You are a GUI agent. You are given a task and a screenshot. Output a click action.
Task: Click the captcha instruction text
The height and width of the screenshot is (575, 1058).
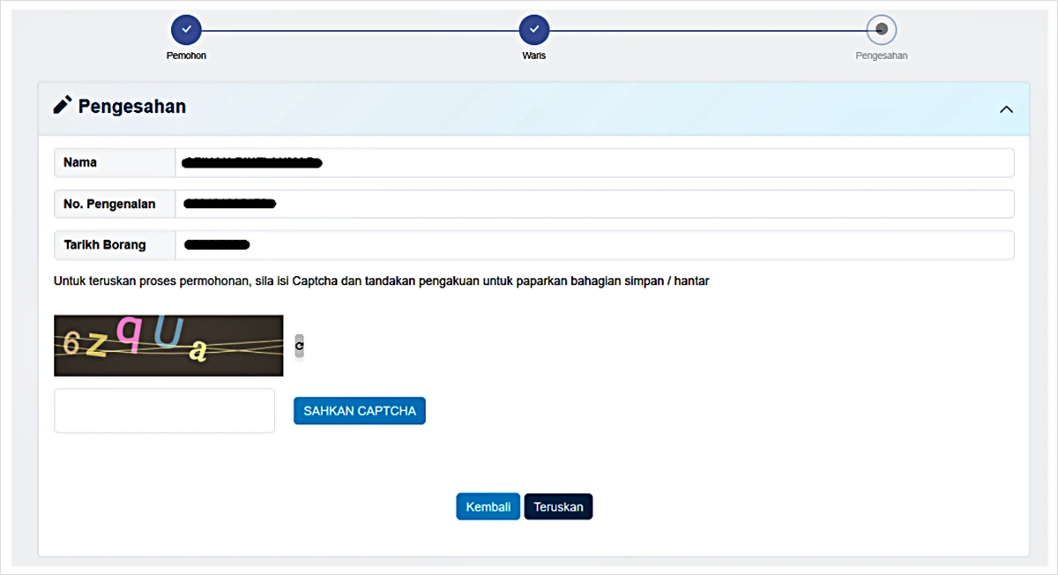click(381, 281)
